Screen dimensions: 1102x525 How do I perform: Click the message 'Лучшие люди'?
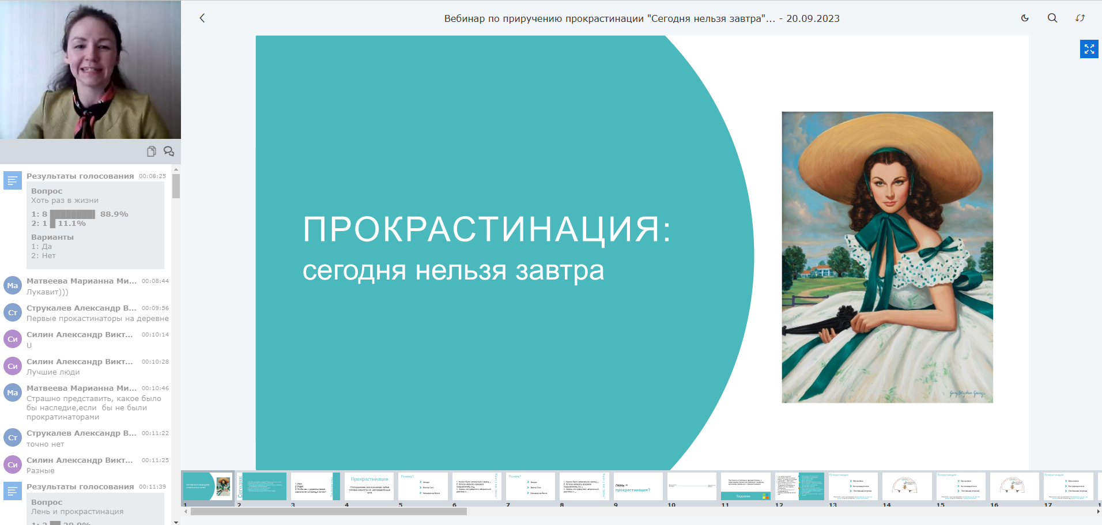pos(53,372)
